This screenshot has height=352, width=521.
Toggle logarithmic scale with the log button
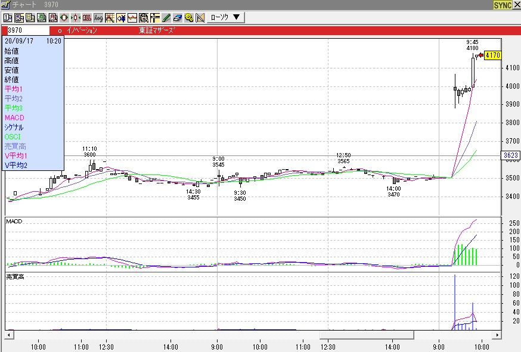98,17
